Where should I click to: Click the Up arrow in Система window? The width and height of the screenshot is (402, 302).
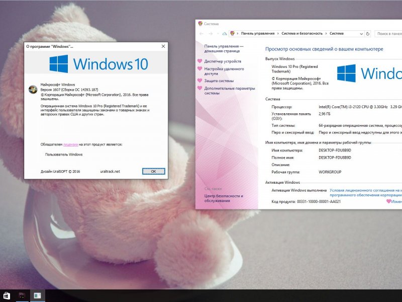click(225, 34)
